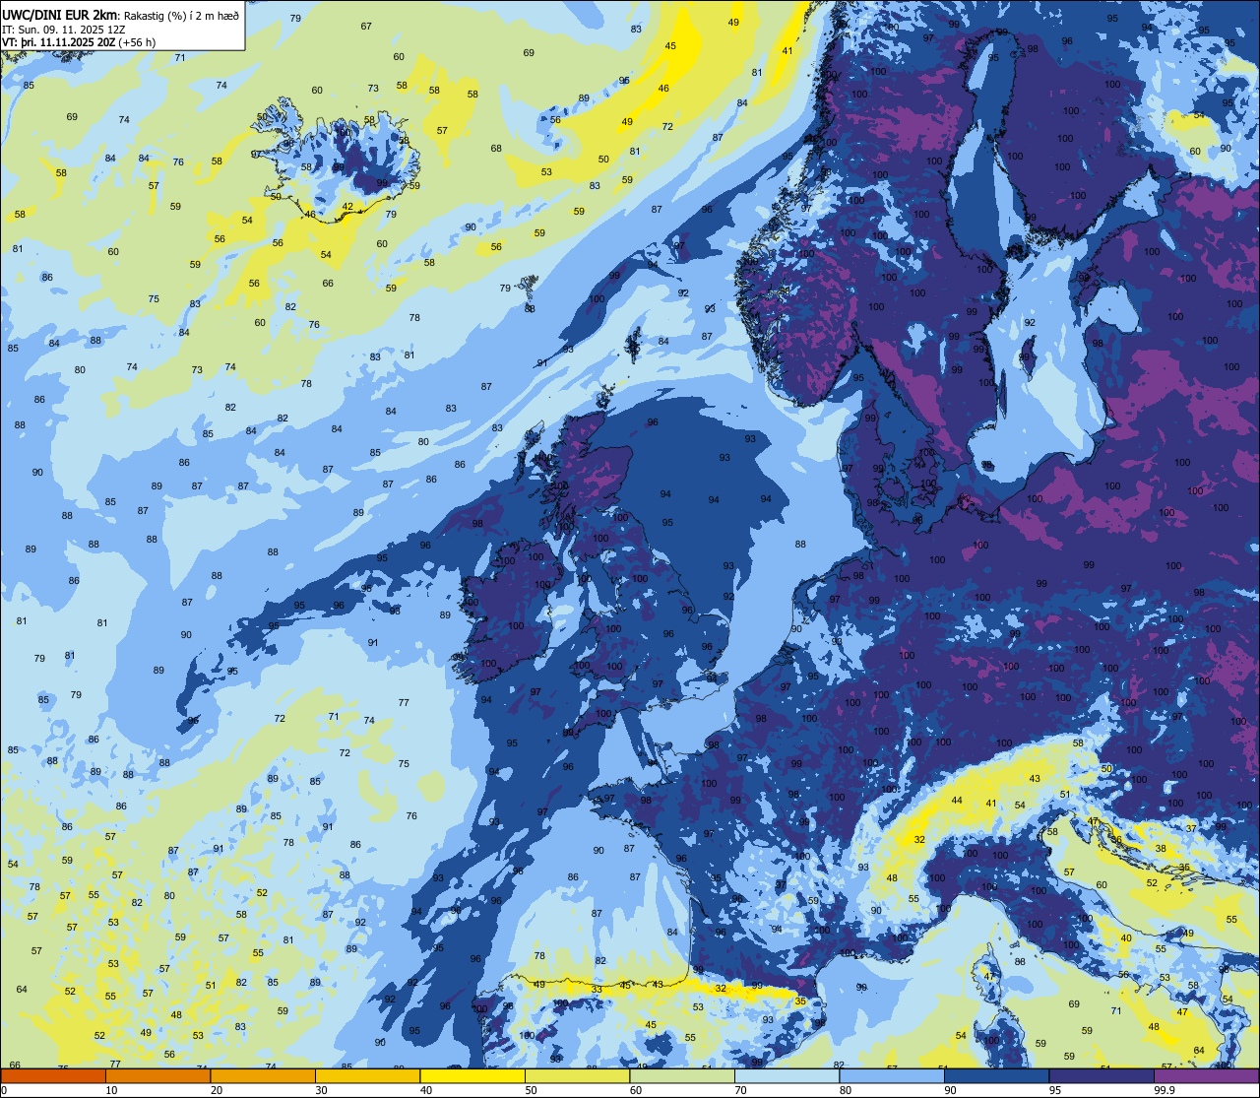Click the '42' humidity value south of Iceland
This screenshot has width=1260, height=1098.
coord(347,207)
